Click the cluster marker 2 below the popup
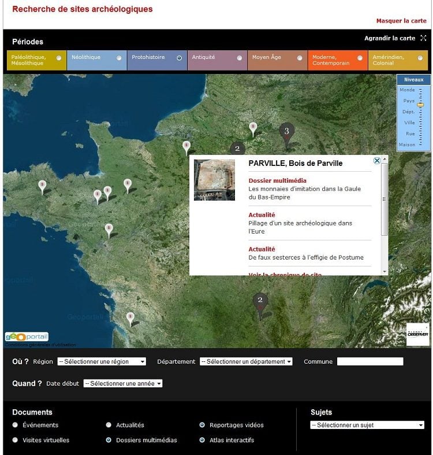This screenshot has width=433, height=455. pos(260,301)
